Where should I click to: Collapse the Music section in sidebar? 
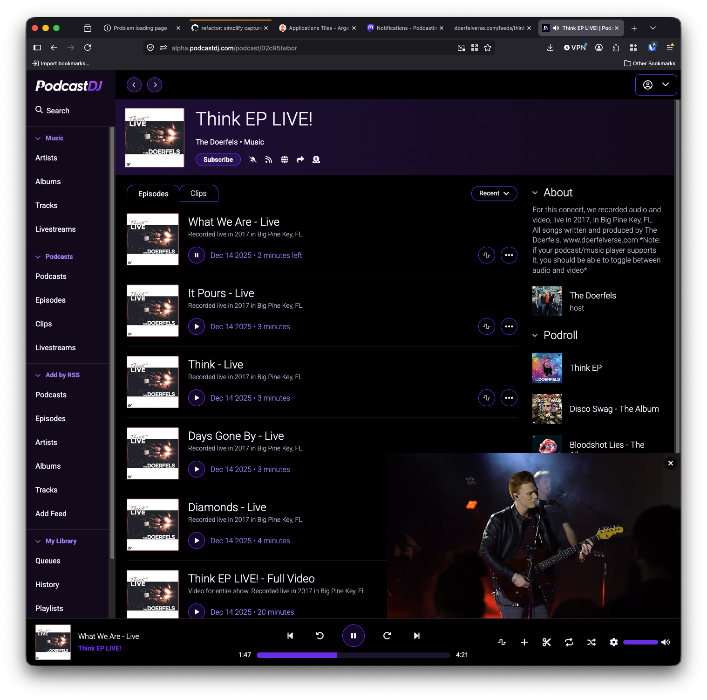click(x=49, y=138)
